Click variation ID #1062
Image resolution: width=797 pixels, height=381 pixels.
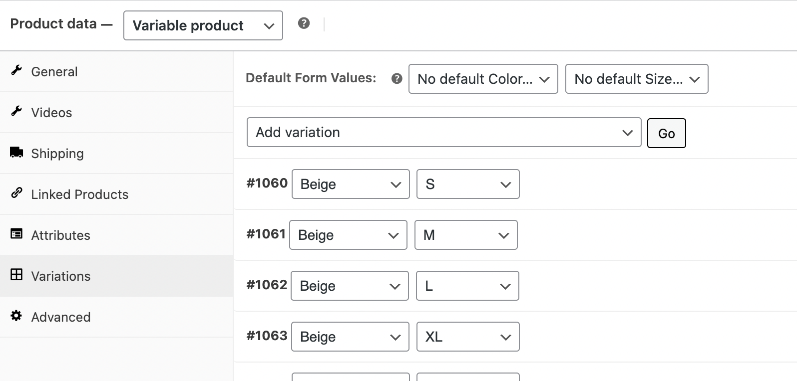click(x=267, y=285)
